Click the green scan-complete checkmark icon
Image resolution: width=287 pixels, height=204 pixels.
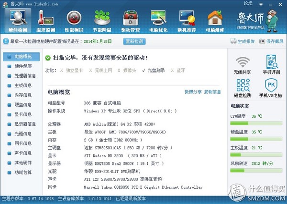pos(48,58)
